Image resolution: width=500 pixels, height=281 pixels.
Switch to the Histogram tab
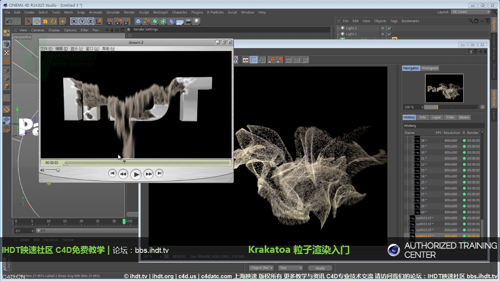430,68
